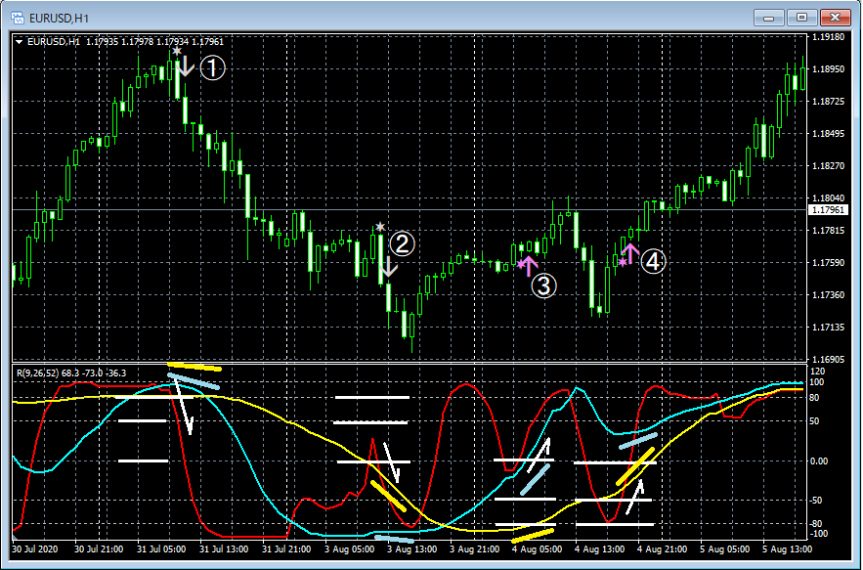The width and height of the screenshot is (863, 570).
Task: Click the pink up arrow near marker 3
Action: tap(529, 266)
